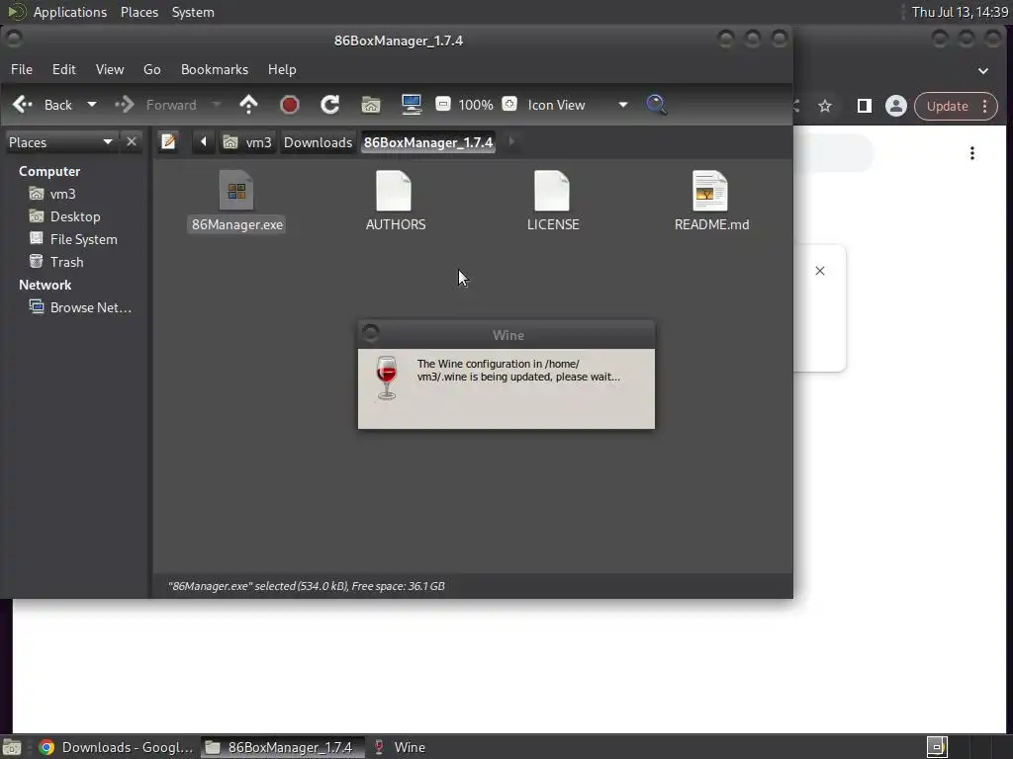Close the Chrome popup with X
Viewport: 1013px width, 759px height.
pyautogui.click(x=820, y=271)
